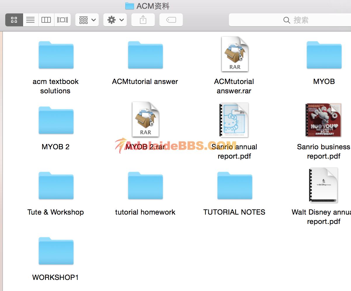351x291 pixels.
Task: Click the TUTORIAL NOTES folder label
Action: [x=234, y=212]
